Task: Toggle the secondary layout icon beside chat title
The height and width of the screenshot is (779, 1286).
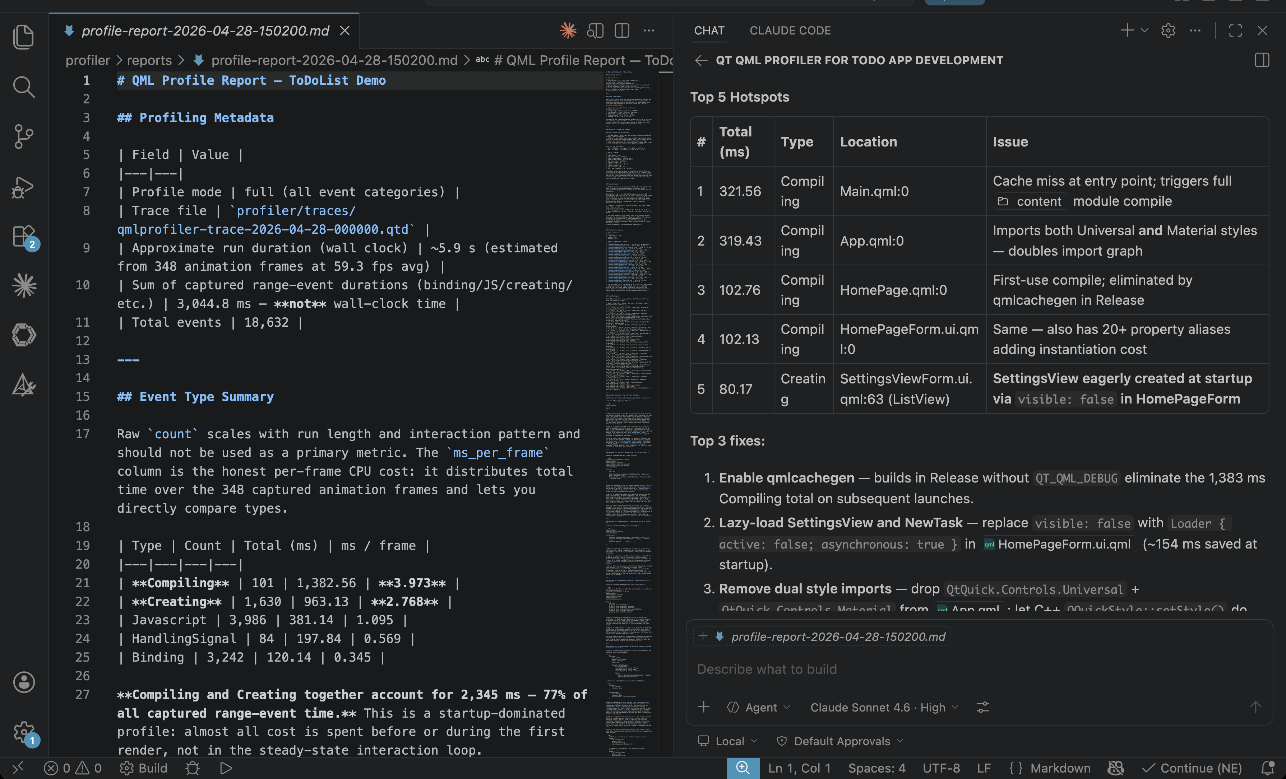Action: (x=1262, y=60)
